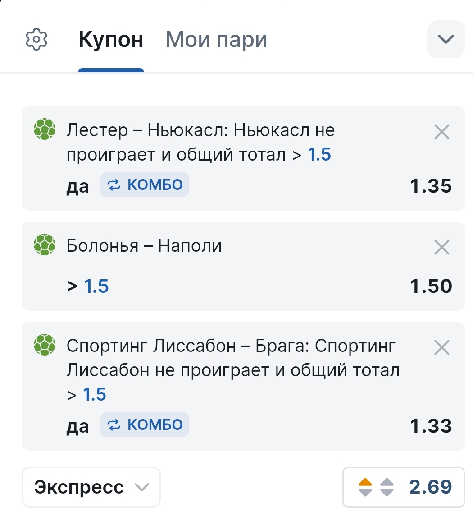Click the 1.35 odds of Лестер – Ньюкасл
This screenshot has height=508, width=473.
431,186
